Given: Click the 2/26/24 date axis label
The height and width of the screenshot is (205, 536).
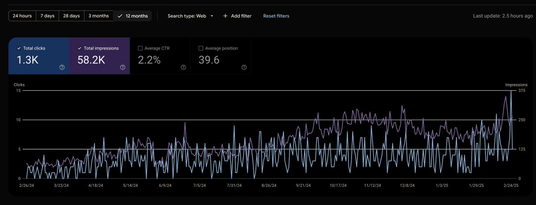Looking at the screenshot, I should (26, 185).
